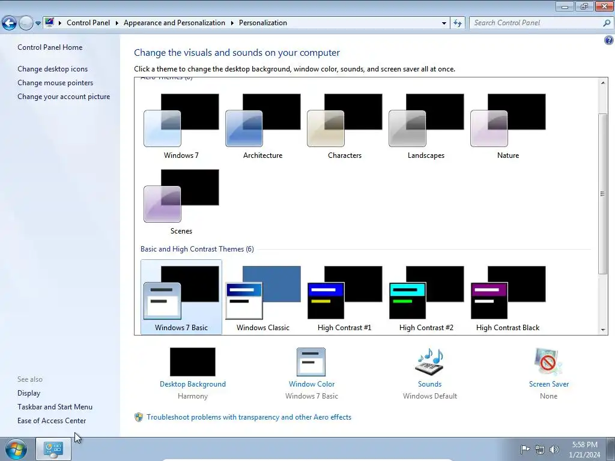Click the Desktop Background link text

(x=193, y=384)
